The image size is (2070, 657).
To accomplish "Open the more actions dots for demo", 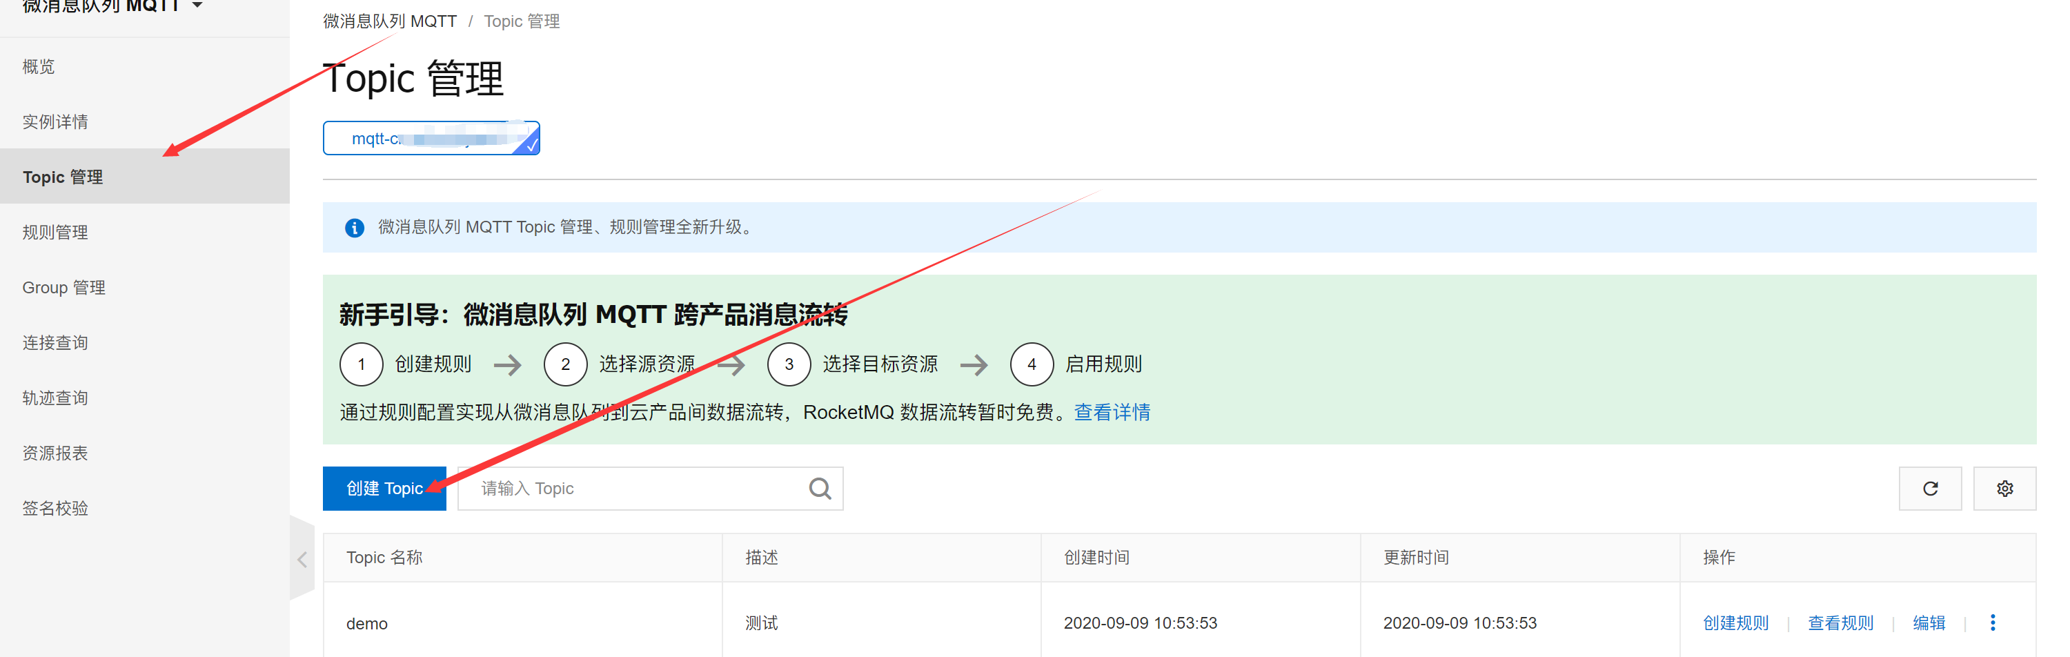I will pyautogui.click(x=1992, y=622).
